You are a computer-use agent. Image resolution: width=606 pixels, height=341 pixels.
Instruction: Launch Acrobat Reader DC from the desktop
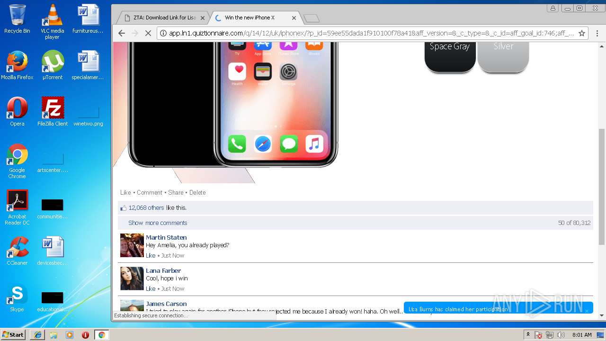click(17, 207)
